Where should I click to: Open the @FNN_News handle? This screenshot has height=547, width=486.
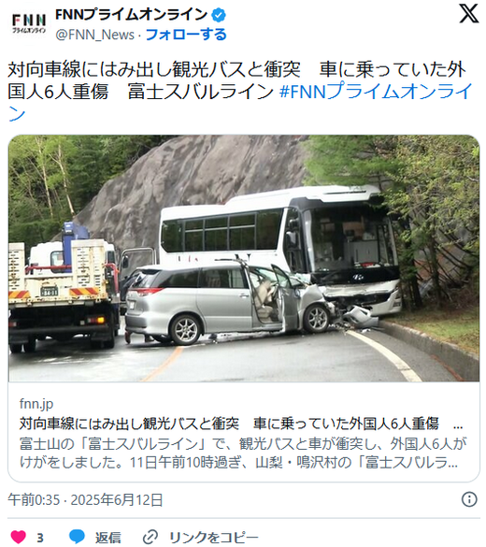(x=94, y=35)
